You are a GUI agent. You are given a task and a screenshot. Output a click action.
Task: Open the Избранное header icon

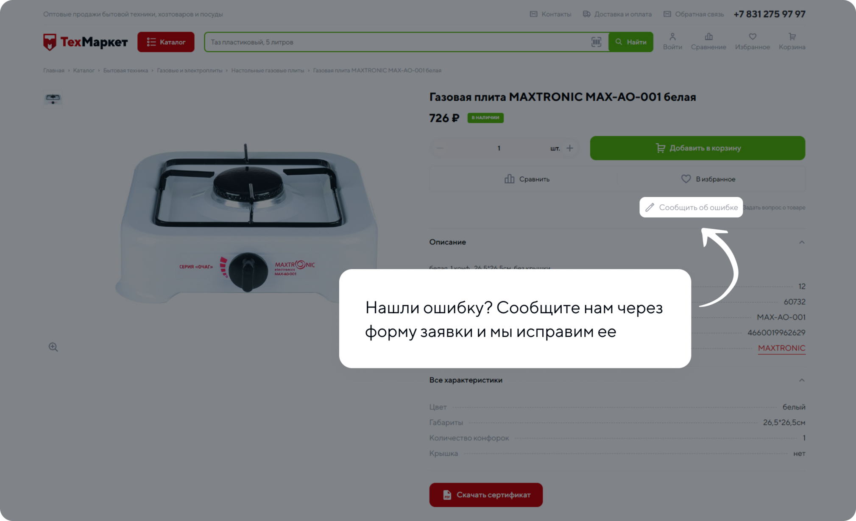pos(753,42)
